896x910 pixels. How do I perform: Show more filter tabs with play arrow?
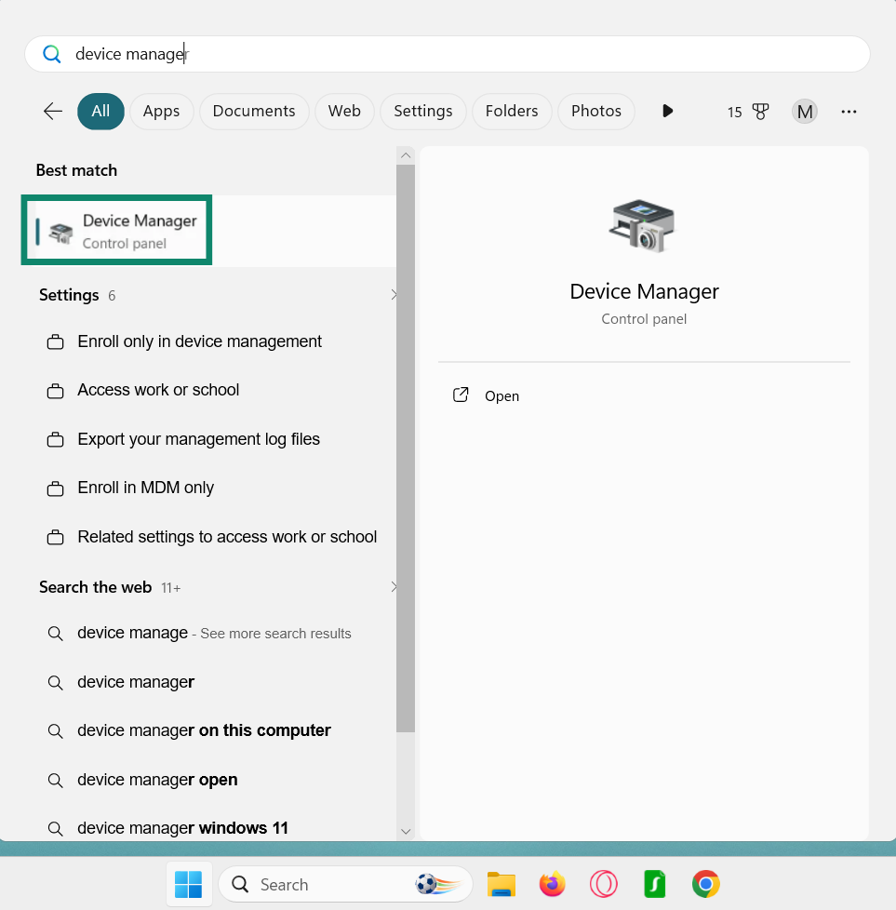pyautogui.click(x=667, y=111)
